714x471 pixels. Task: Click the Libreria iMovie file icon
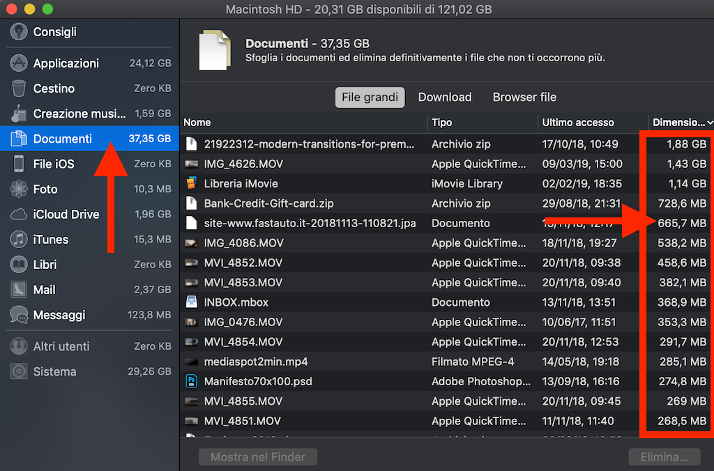click(x=191, y=183)
